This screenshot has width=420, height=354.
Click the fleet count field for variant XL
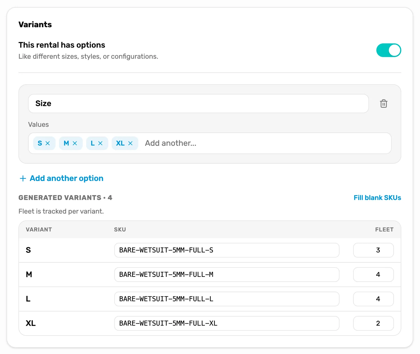(374, 323)
